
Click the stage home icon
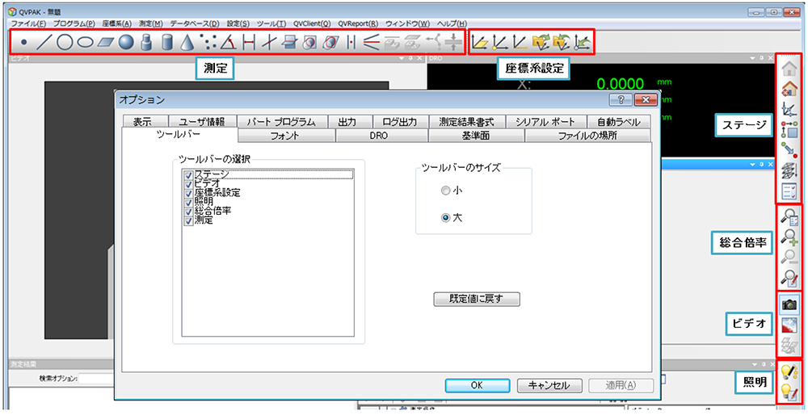(x=790, y=69)
